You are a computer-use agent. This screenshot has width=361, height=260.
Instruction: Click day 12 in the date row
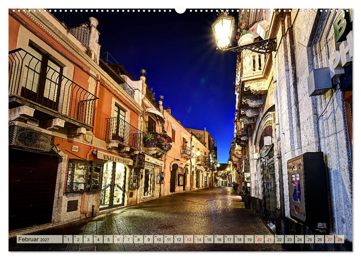click(x=179, y=239)
